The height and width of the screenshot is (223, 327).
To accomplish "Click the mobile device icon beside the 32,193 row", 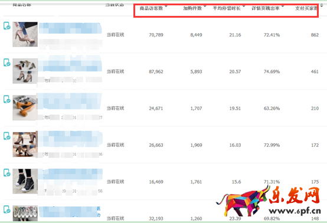I will (x=6, y=209).
